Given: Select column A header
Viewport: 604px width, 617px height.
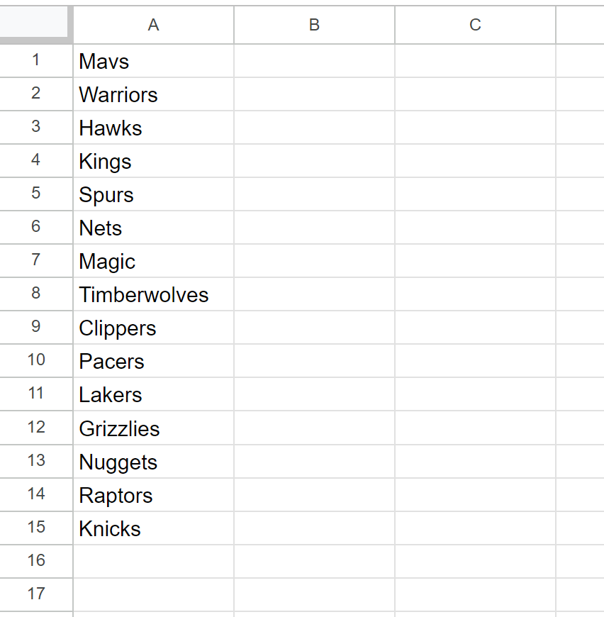Looking at the screenshot, I should tap(153, 25).
